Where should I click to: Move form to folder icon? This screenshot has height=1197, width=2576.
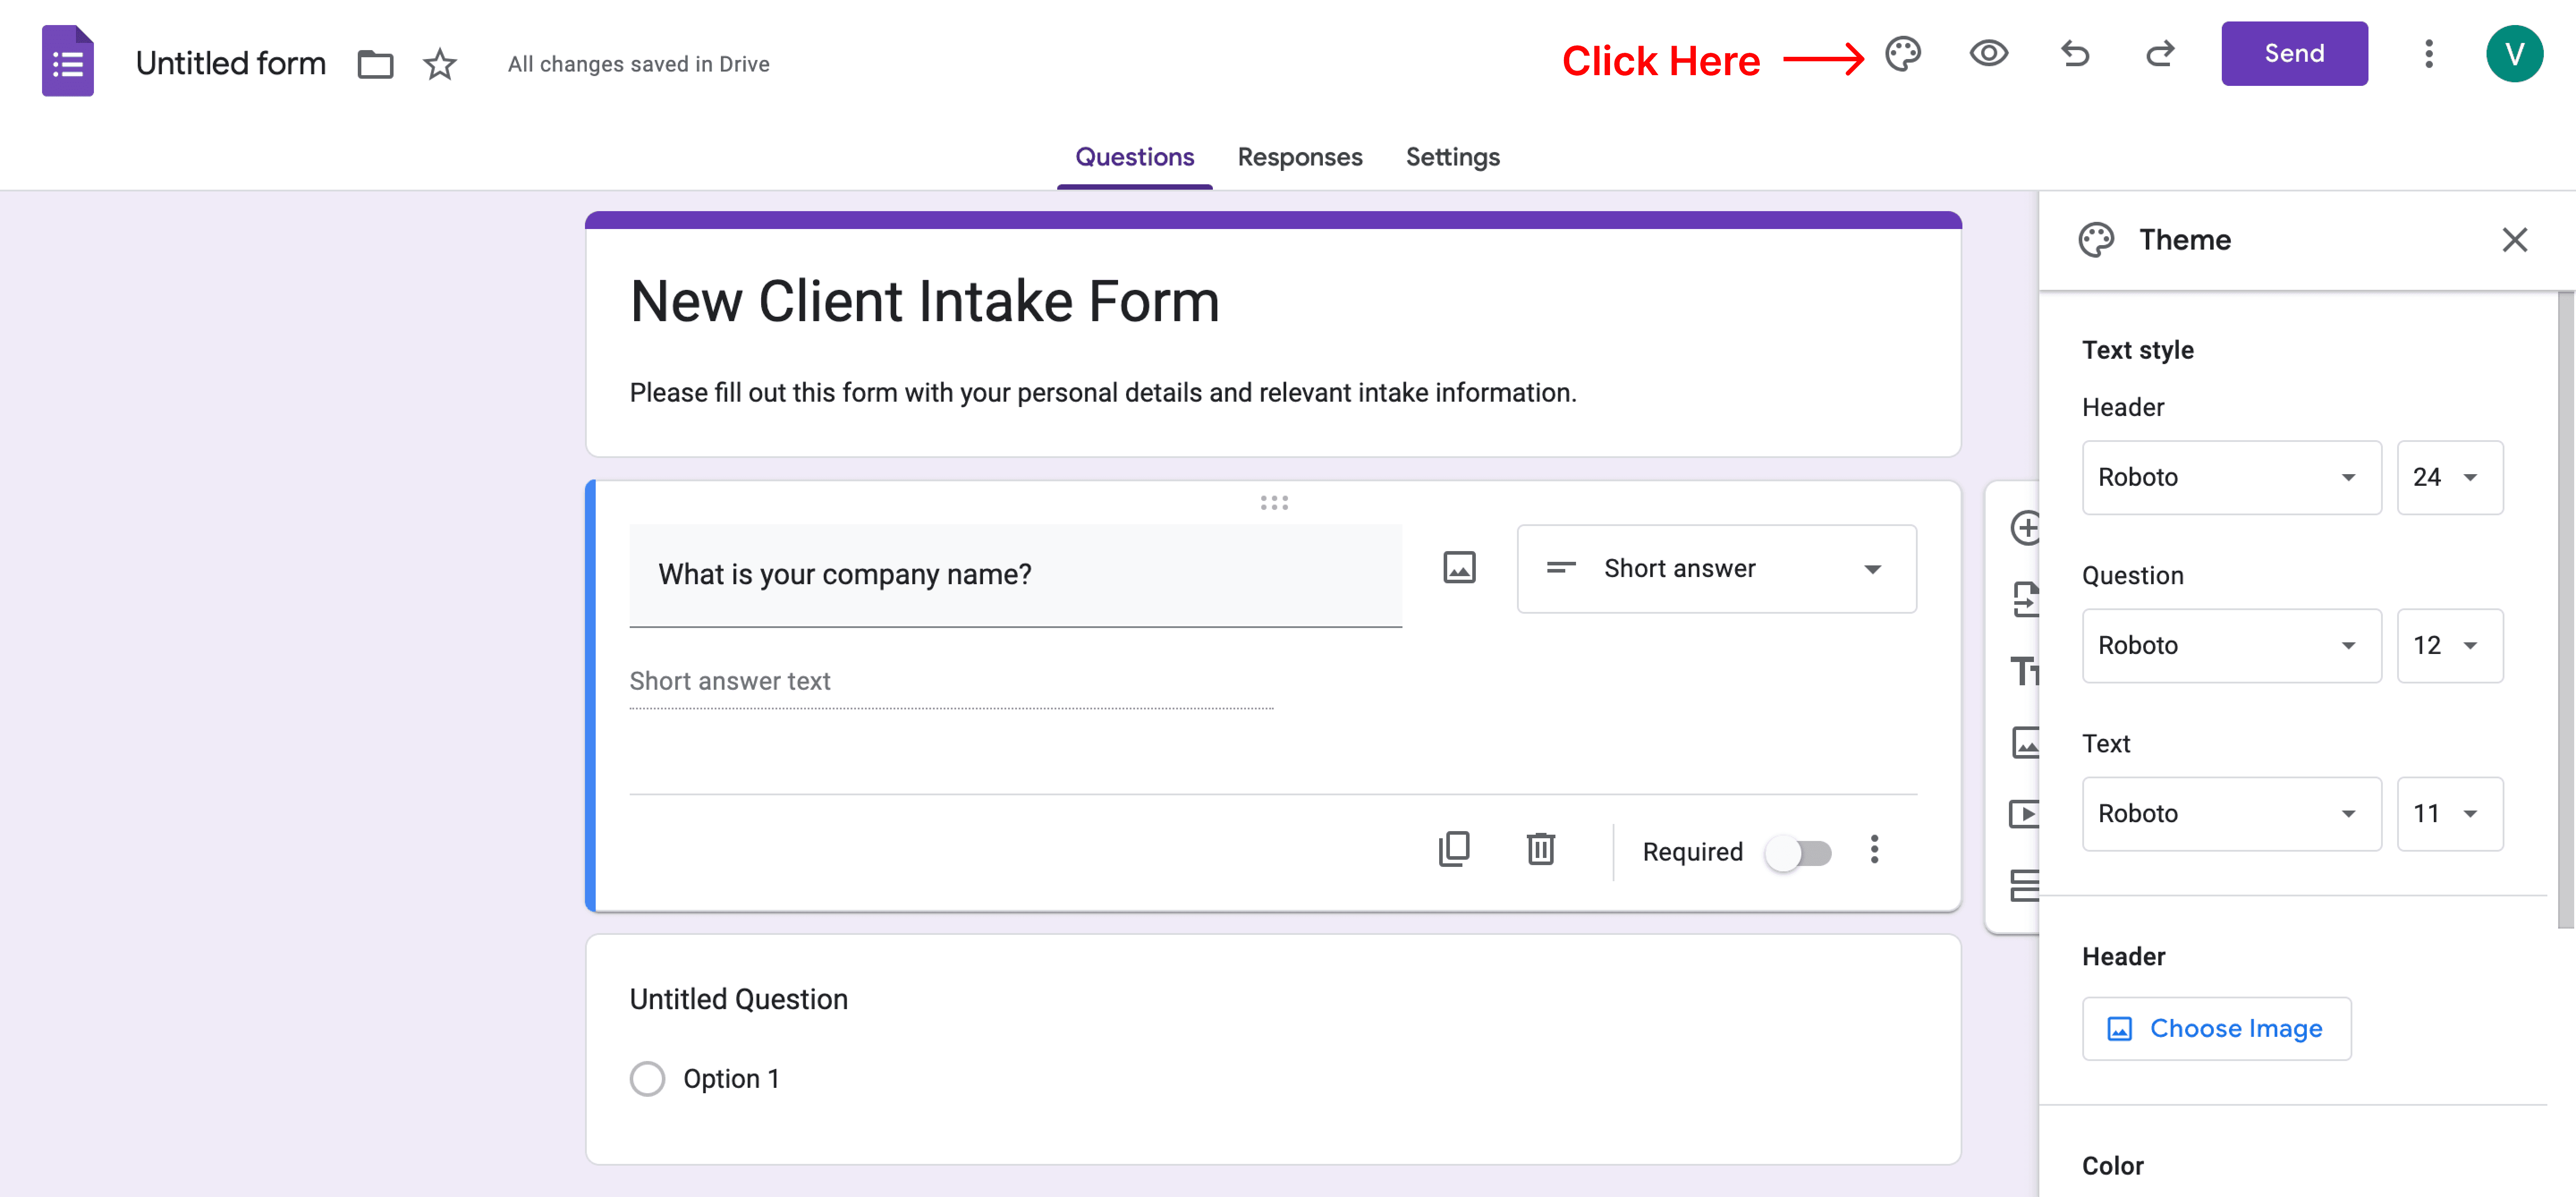pyautogui.click(x=375, y=64)
